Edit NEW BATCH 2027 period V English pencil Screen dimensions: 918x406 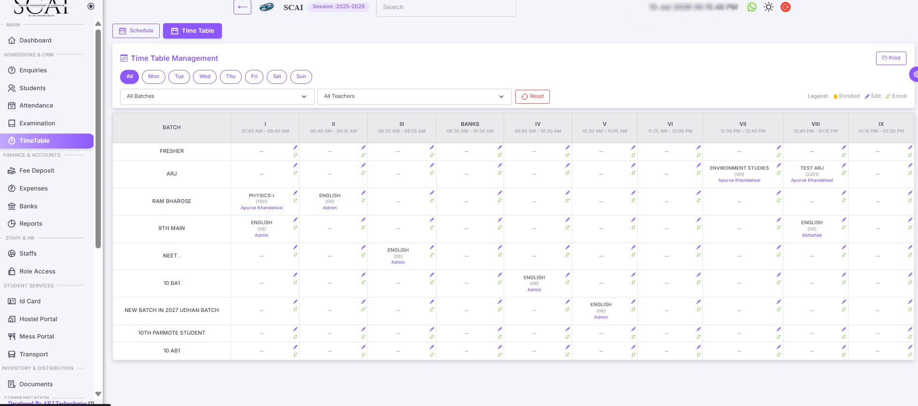point(633,302)
